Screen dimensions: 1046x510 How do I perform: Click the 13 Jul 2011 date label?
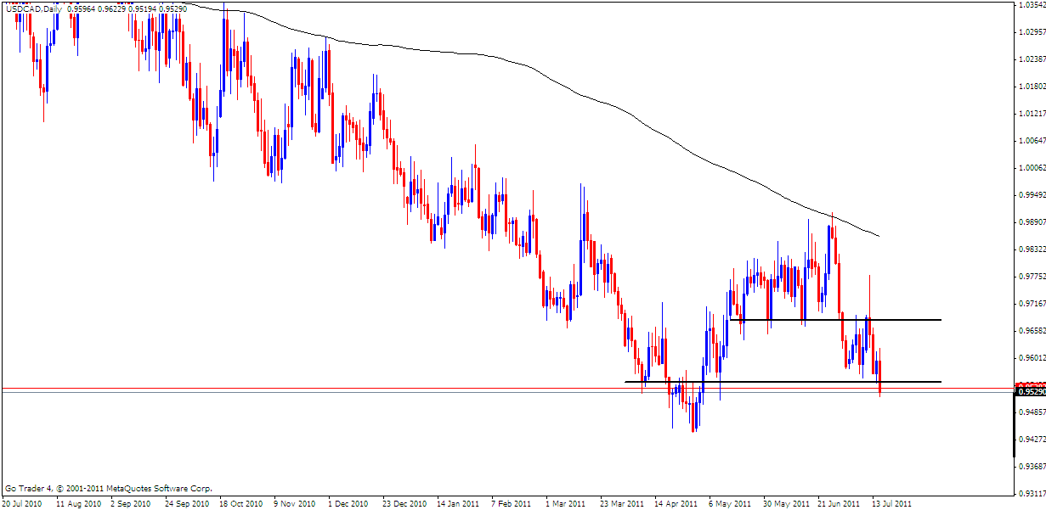coord(893,502)
